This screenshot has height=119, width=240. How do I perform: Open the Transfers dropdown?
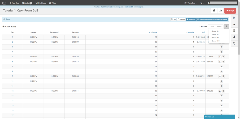tap(191, 3)
